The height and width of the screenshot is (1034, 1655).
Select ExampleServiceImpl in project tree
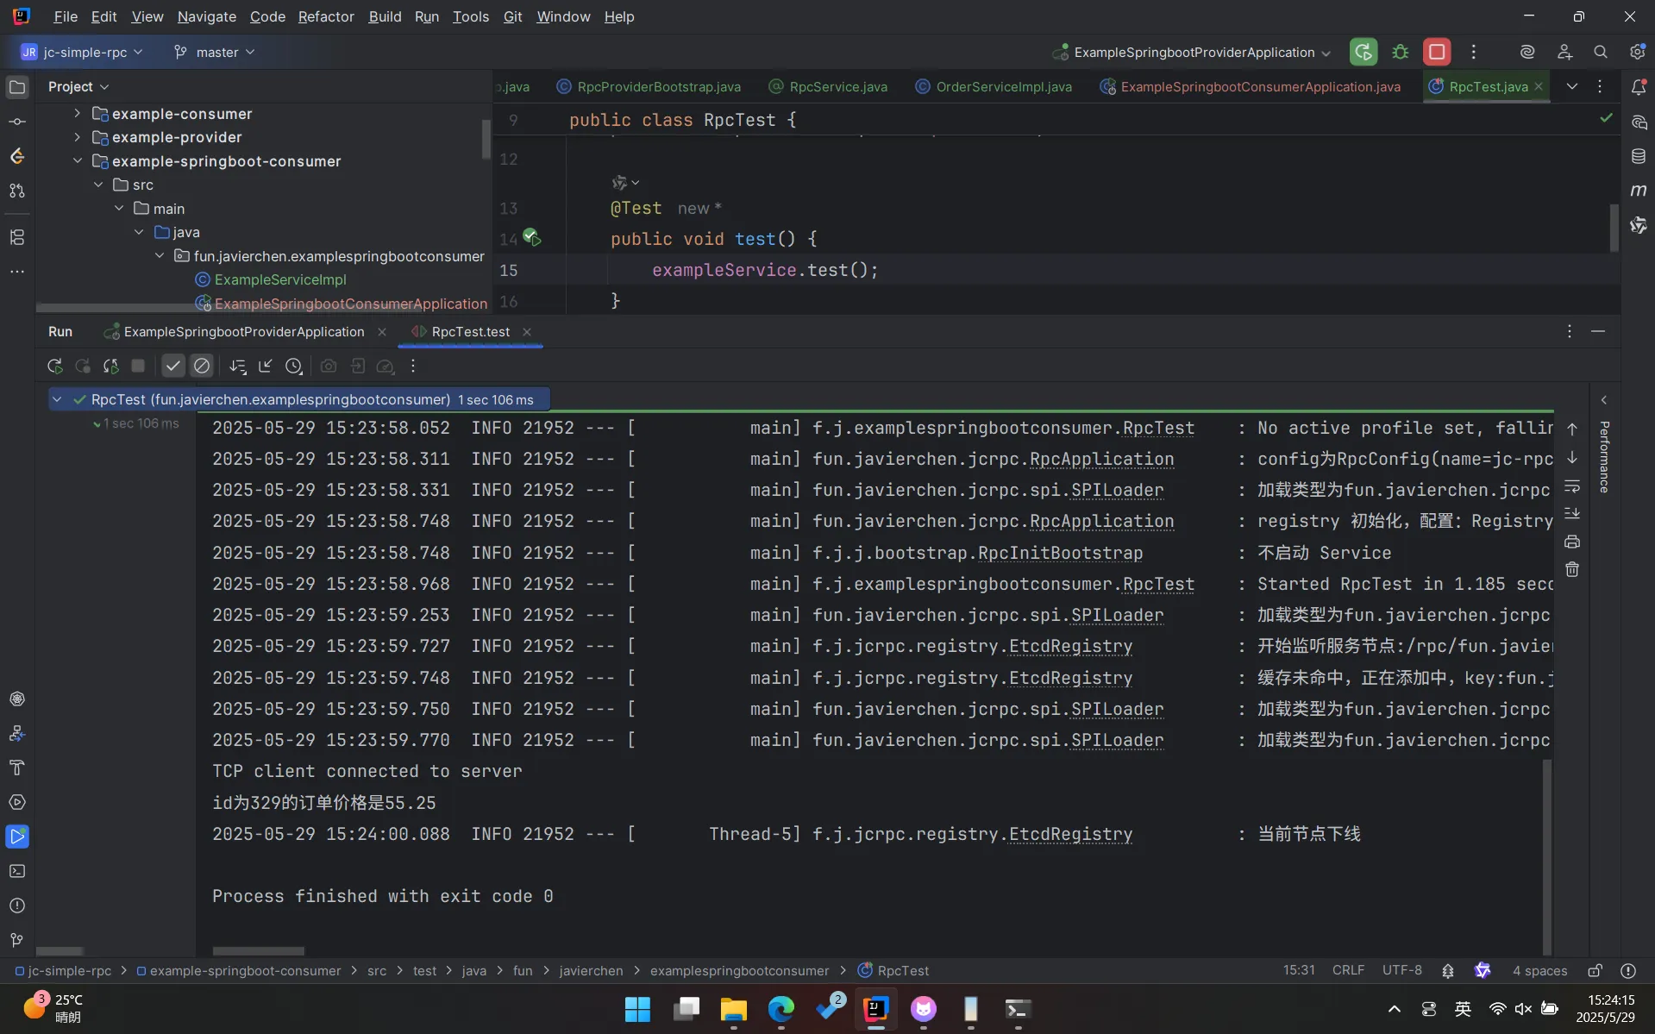pyautogui.click(x=280, y=279)
